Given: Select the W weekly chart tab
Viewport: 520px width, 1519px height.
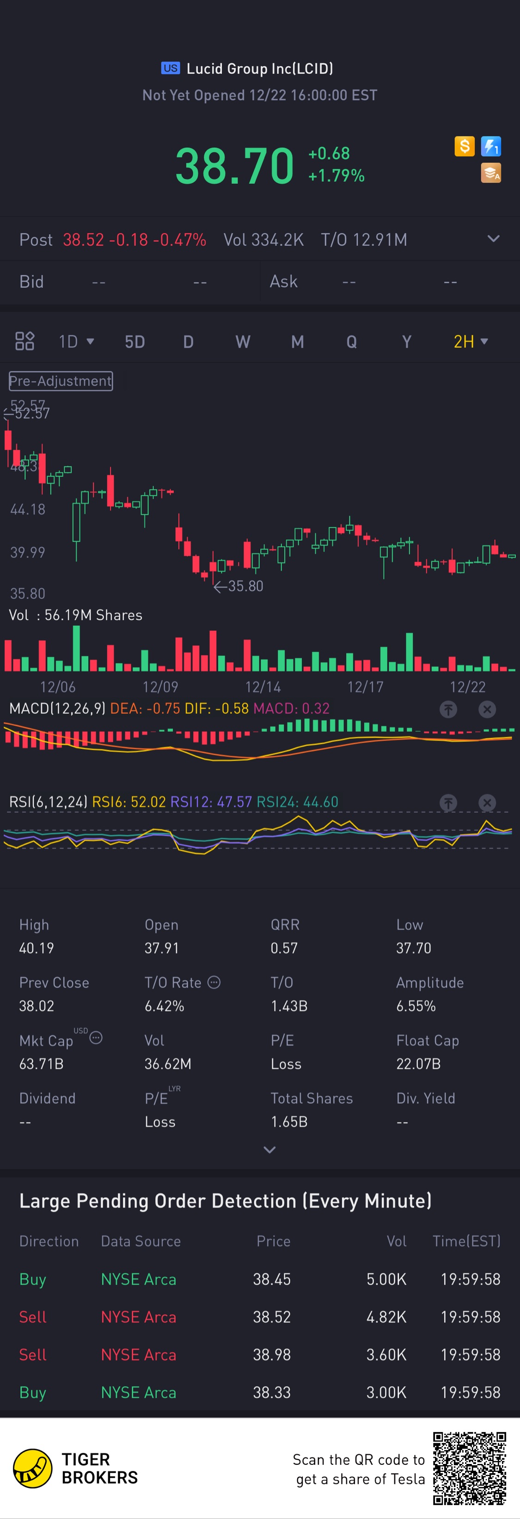Looking at the screenshot, I should coord(243,342).
